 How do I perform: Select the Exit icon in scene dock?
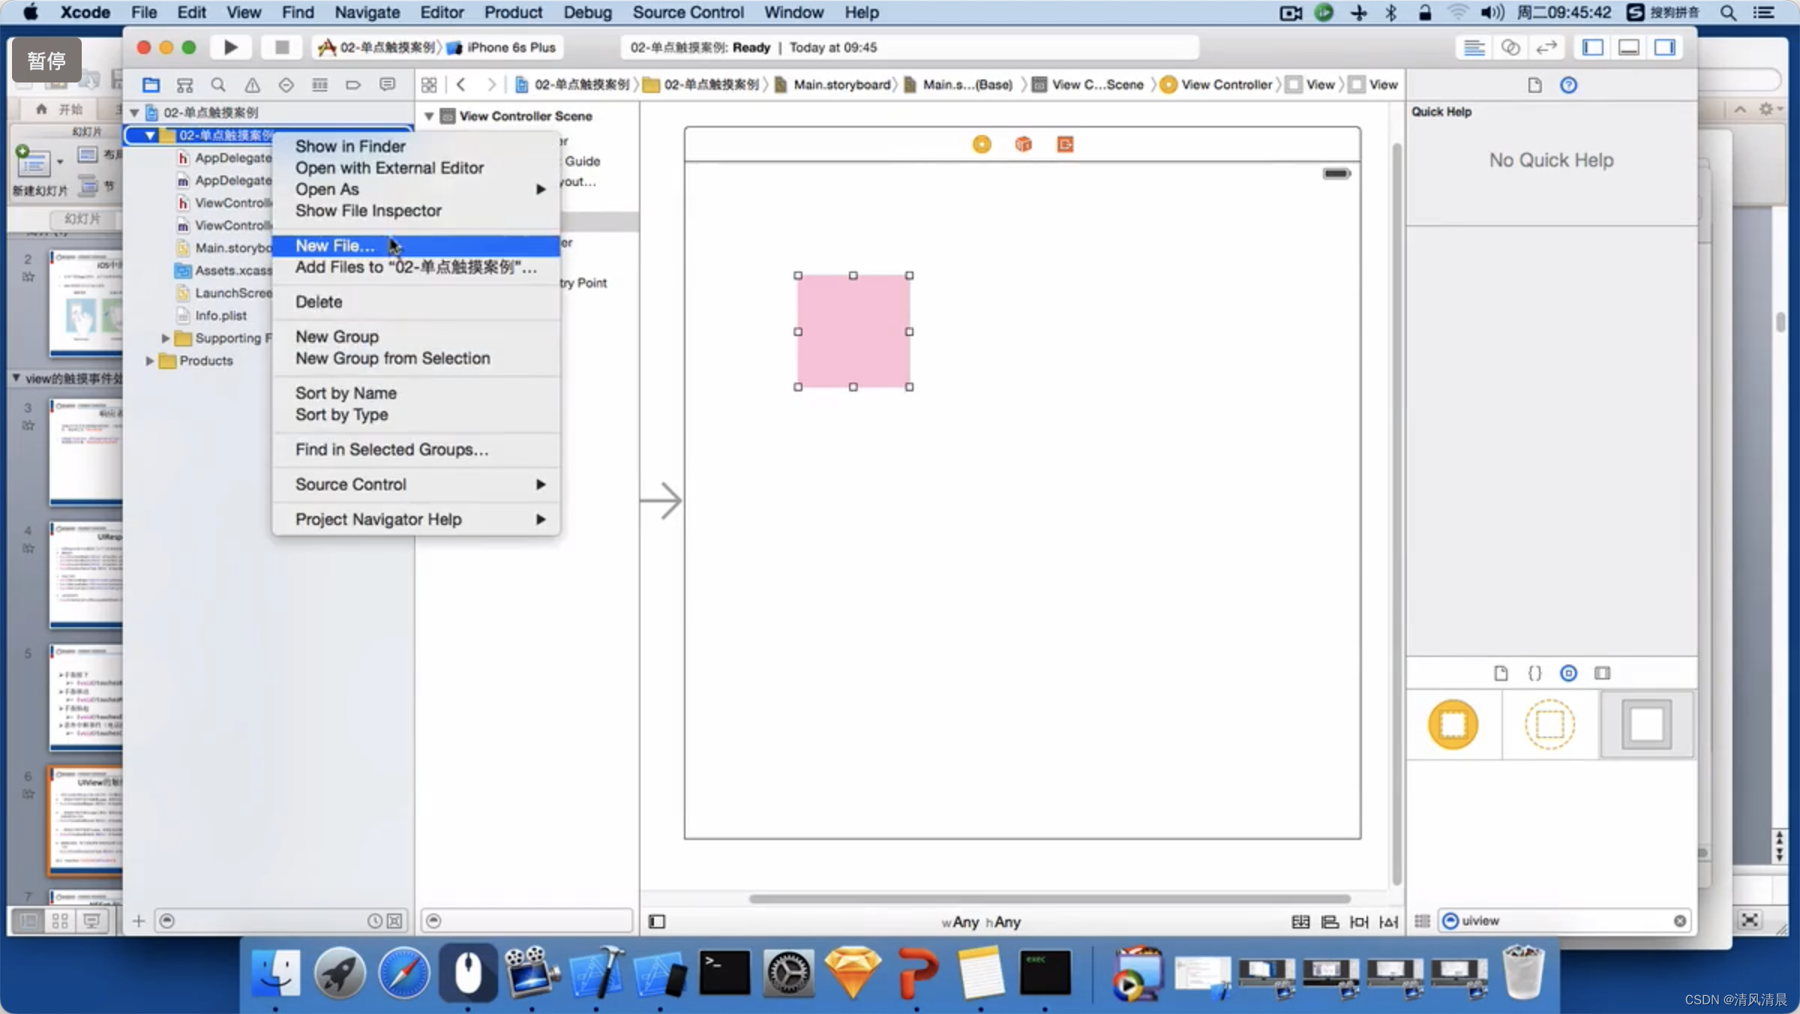pos(1065,144)
